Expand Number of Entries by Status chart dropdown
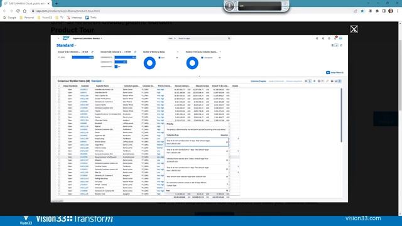402x226 pixels. [177, 51]
